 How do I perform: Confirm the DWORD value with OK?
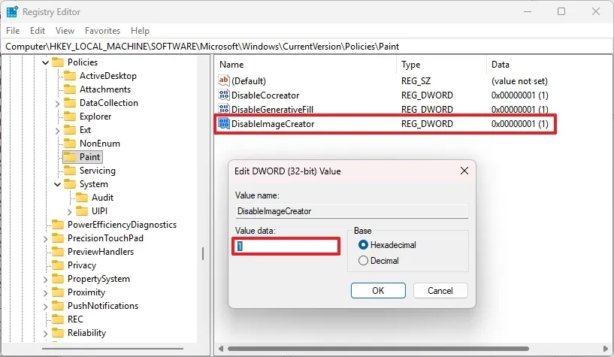pos(378,290)
